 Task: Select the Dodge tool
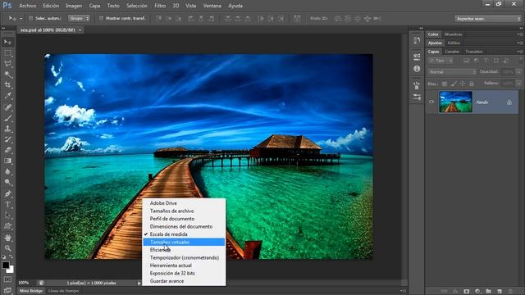pos(7,182)
